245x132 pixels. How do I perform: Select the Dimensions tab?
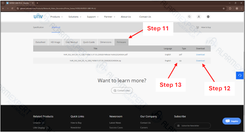[x=106, y=42]
